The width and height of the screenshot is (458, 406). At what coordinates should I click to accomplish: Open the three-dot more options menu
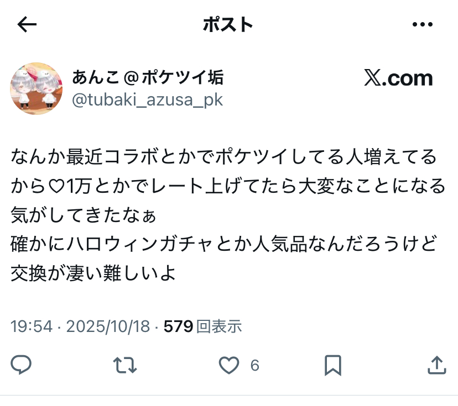coord(423,24)
